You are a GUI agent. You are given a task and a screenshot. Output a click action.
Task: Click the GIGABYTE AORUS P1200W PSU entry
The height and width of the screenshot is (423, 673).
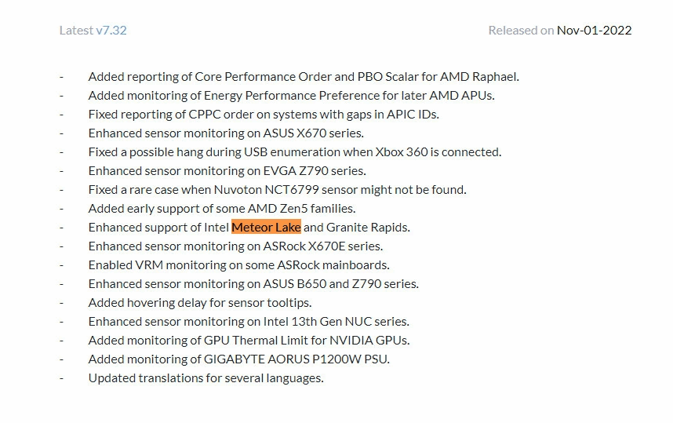click(x=239, y=359)
